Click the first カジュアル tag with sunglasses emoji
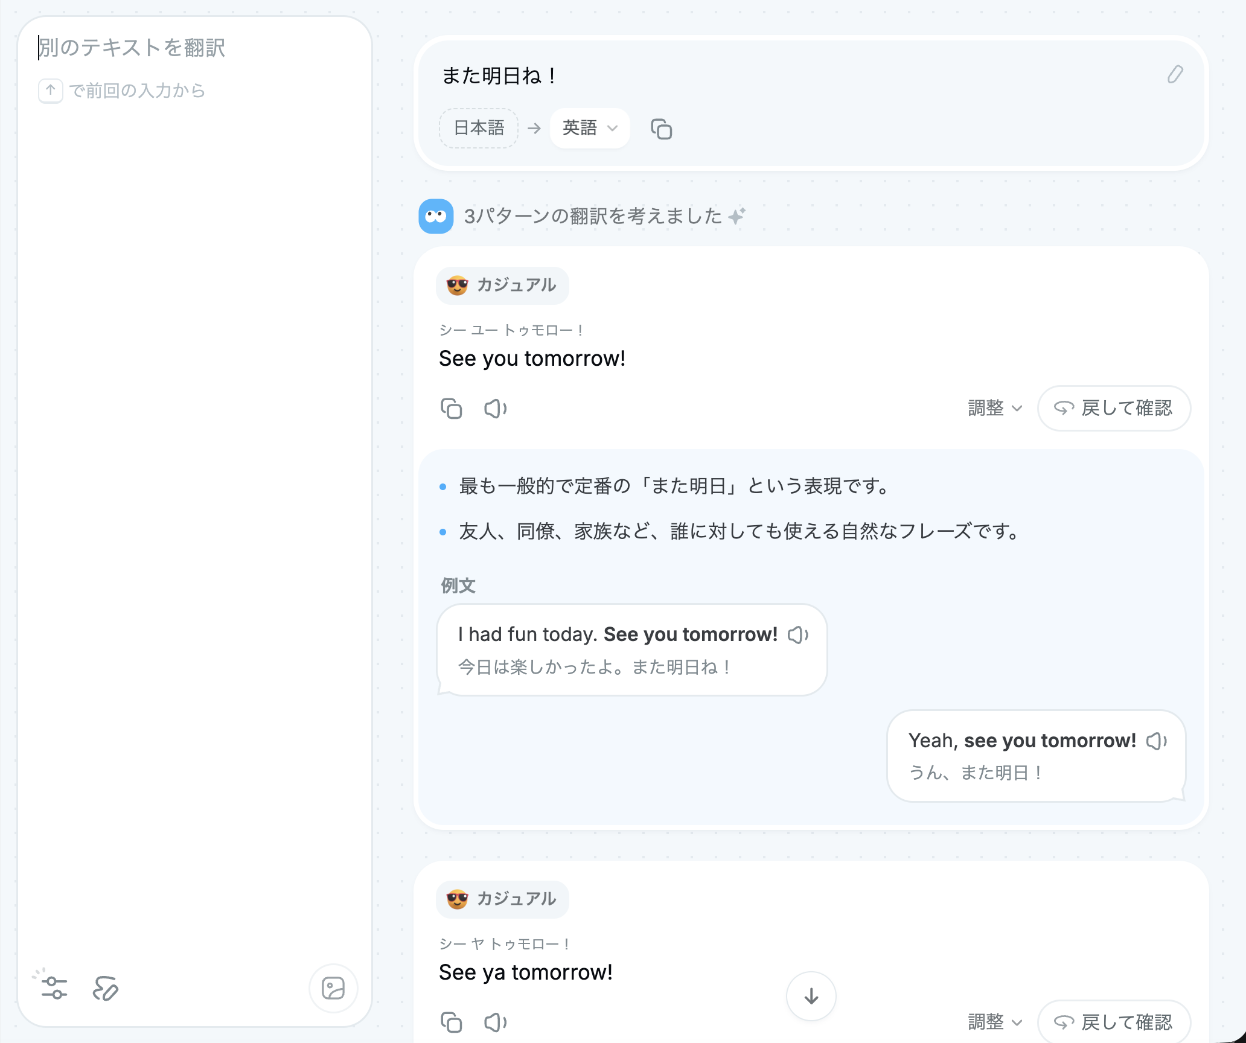Screen dimensions: 1246x1043 502,285
